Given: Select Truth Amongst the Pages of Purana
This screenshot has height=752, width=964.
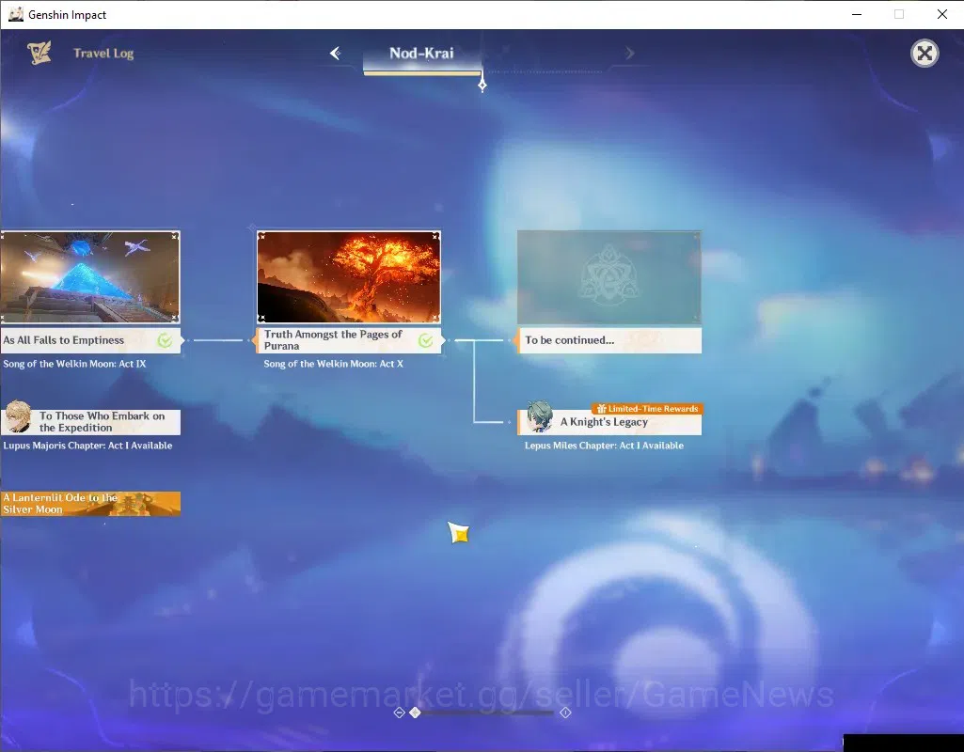Looking at the screenshot, I should click(349, 340).
